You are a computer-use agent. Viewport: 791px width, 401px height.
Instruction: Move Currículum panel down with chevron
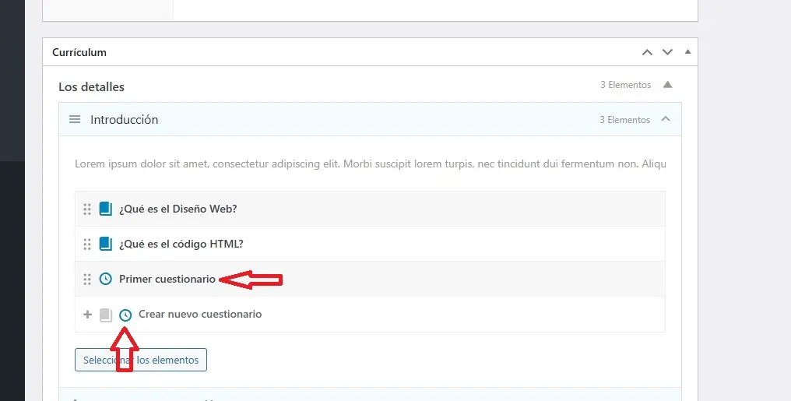[667, 52]
